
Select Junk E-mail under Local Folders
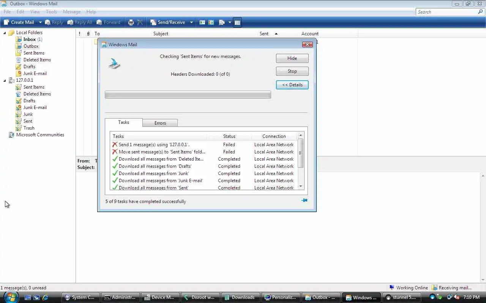click(x=32, y=73)
